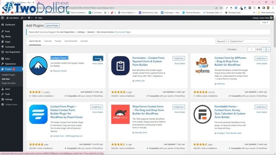276x155 pixels.
Task: Click the Formidable Forms logo icon
Action: pyautogui.click(x=202, y=115)
